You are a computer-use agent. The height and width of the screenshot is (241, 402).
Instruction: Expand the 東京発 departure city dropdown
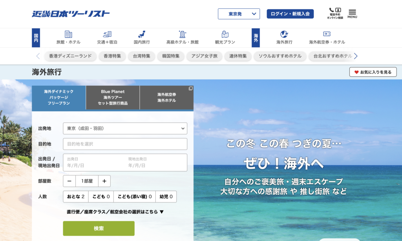[239, 14]
